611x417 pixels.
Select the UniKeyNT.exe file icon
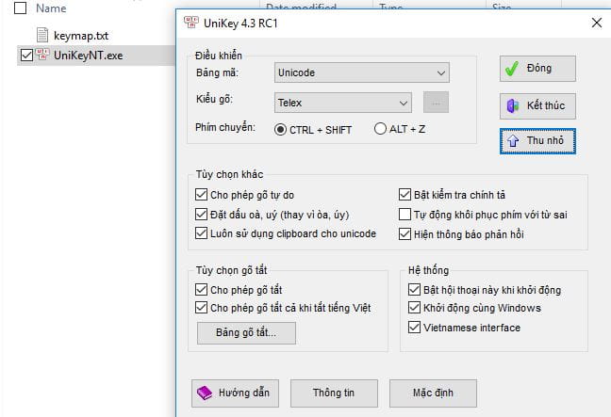[43, 55]
